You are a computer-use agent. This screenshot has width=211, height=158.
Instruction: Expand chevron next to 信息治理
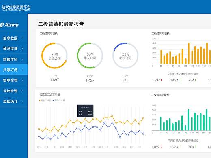pos(22,80)
